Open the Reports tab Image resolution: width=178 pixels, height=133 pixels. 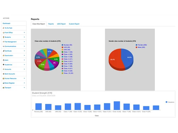[51, 24]
